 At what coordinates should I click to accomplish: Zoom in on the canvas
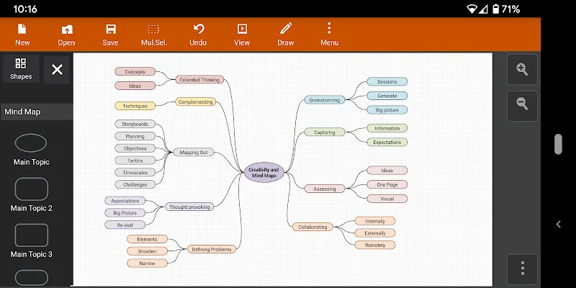pos(522,70)
